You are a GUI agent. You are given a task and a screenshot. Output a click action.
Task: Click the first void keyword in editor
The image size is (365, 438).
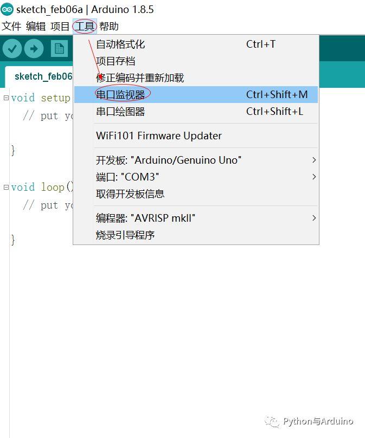pos(23,98)
